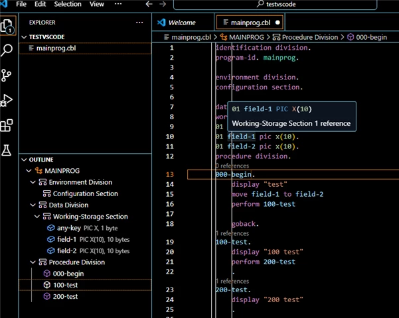Click the testvscode command center search box

pos(275,5)
